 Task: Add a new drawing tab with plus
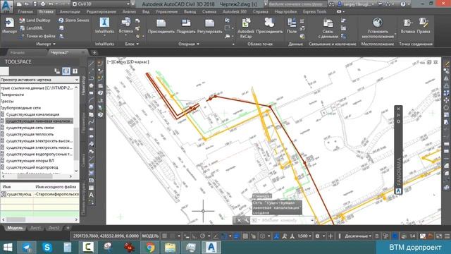[94, 53]
